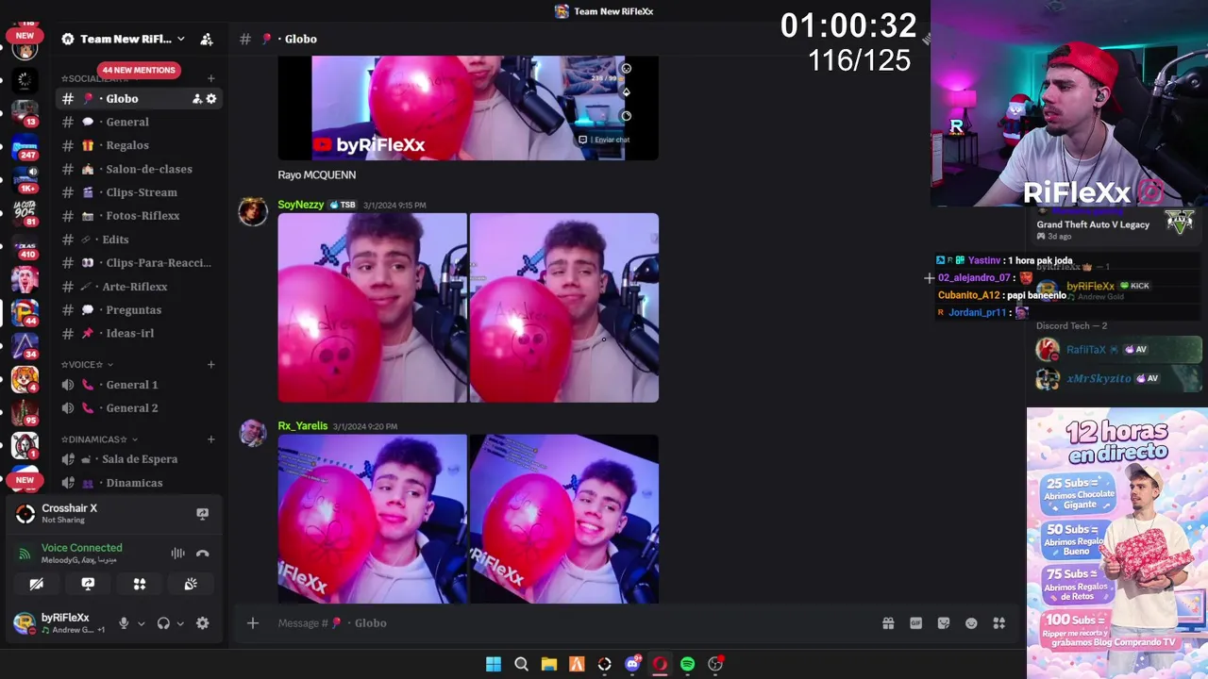Open Rx_Yarelis's second balloon image
Image resolution: width=1208 pixels, height=679 pixels.
point(564,519)
